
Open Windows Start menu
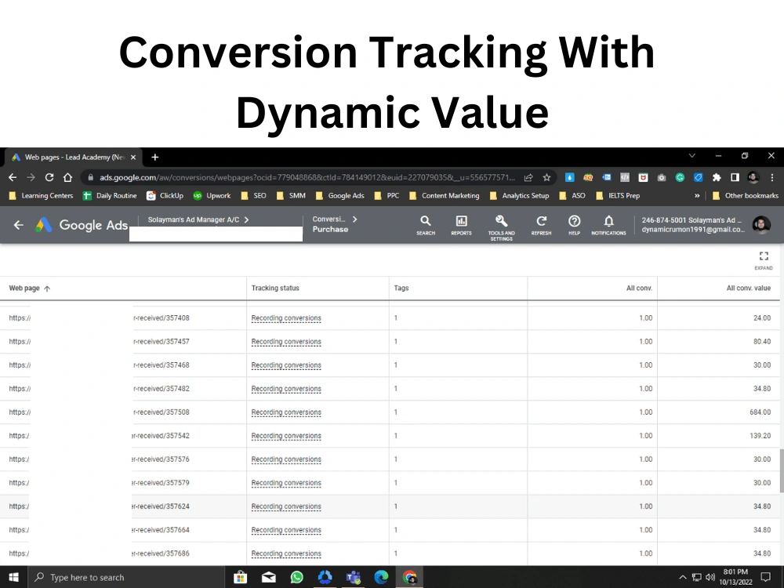point(13,577)
